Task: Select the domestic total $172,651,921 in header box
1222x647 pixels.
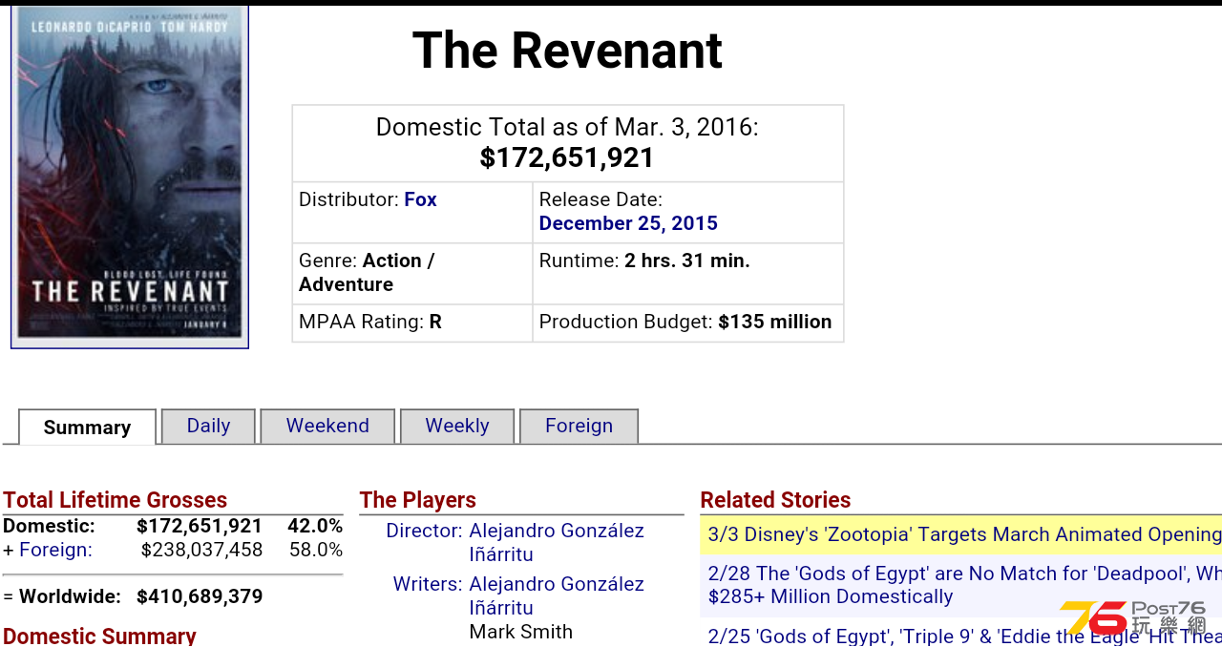Action: 567,158
